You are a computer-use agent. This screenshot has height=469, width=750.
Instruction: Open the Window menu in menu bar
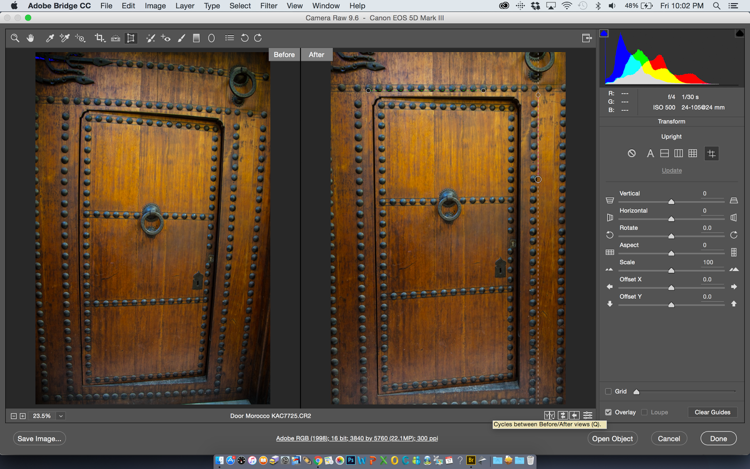coord(326,6)
